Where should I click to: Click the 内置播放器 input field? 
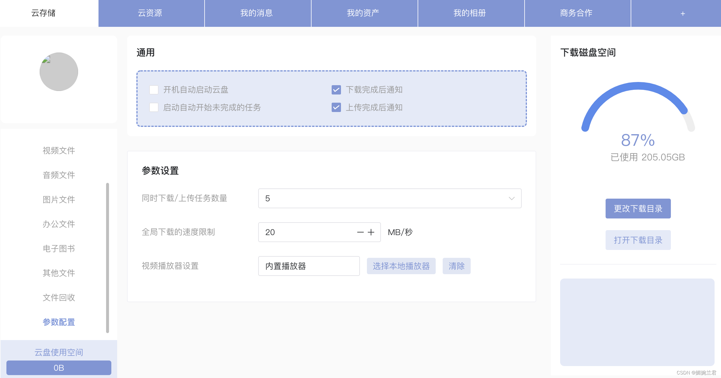tap(309, 266)
